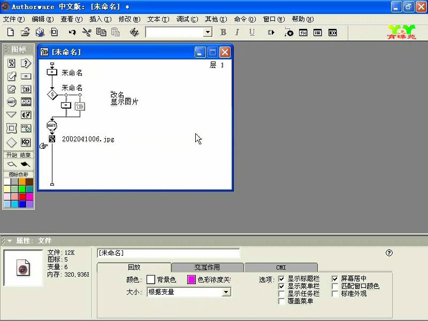Screen dimensions: 428x321
Task: Select the map icon on the decision branch
Action: [80, 106]
